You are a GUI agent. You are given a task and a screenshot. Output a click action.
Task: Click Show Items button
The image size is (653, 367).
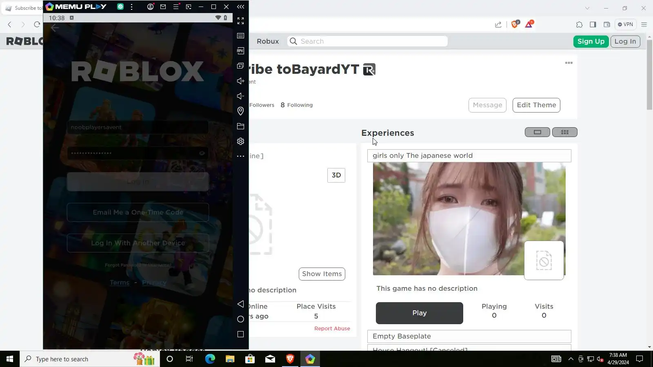tap(322, 274)
